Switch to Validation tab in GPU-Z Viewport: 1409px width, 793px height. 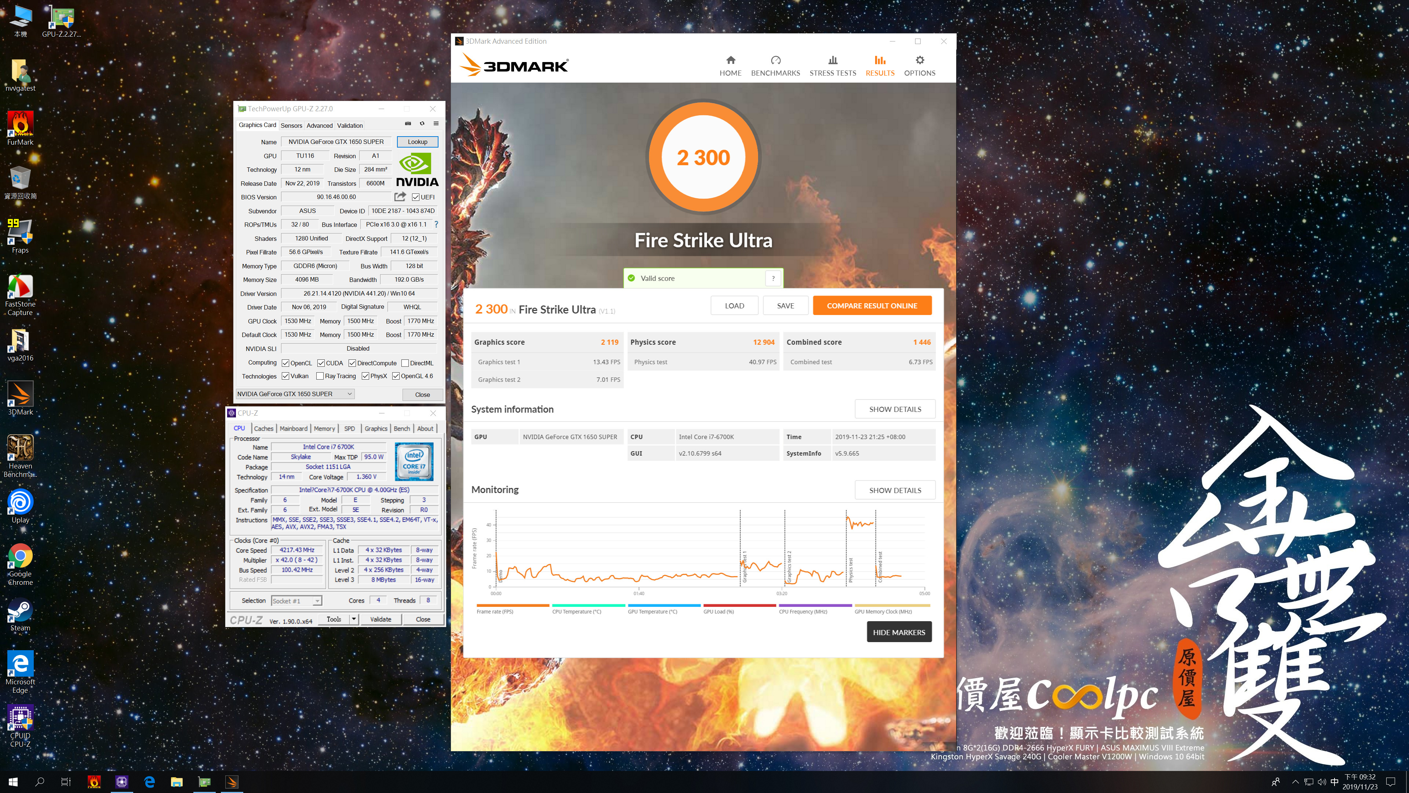(x=350, y=125)
